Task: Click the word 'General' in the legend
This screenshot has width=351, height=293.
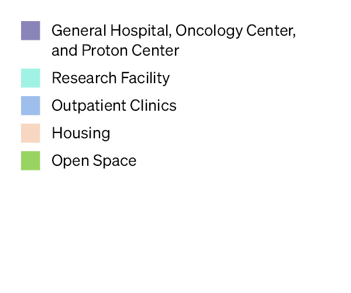Action: point(75,30)
